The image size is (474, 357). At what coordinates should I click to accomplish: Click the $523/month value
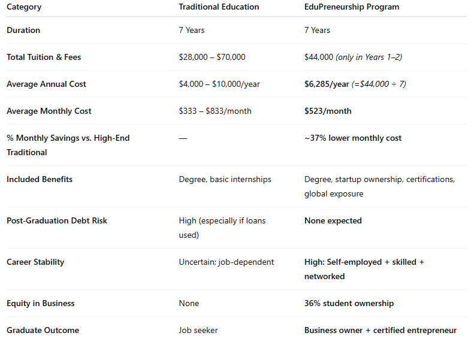[x=328, y=111]
